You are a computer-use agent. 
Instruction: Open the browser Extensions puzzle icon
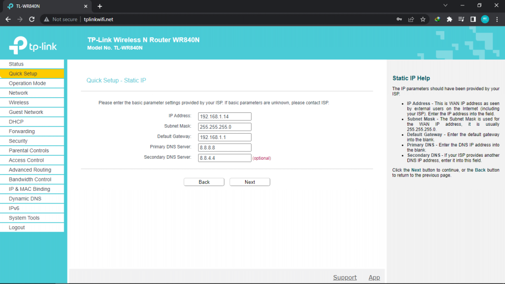[449, 19]
